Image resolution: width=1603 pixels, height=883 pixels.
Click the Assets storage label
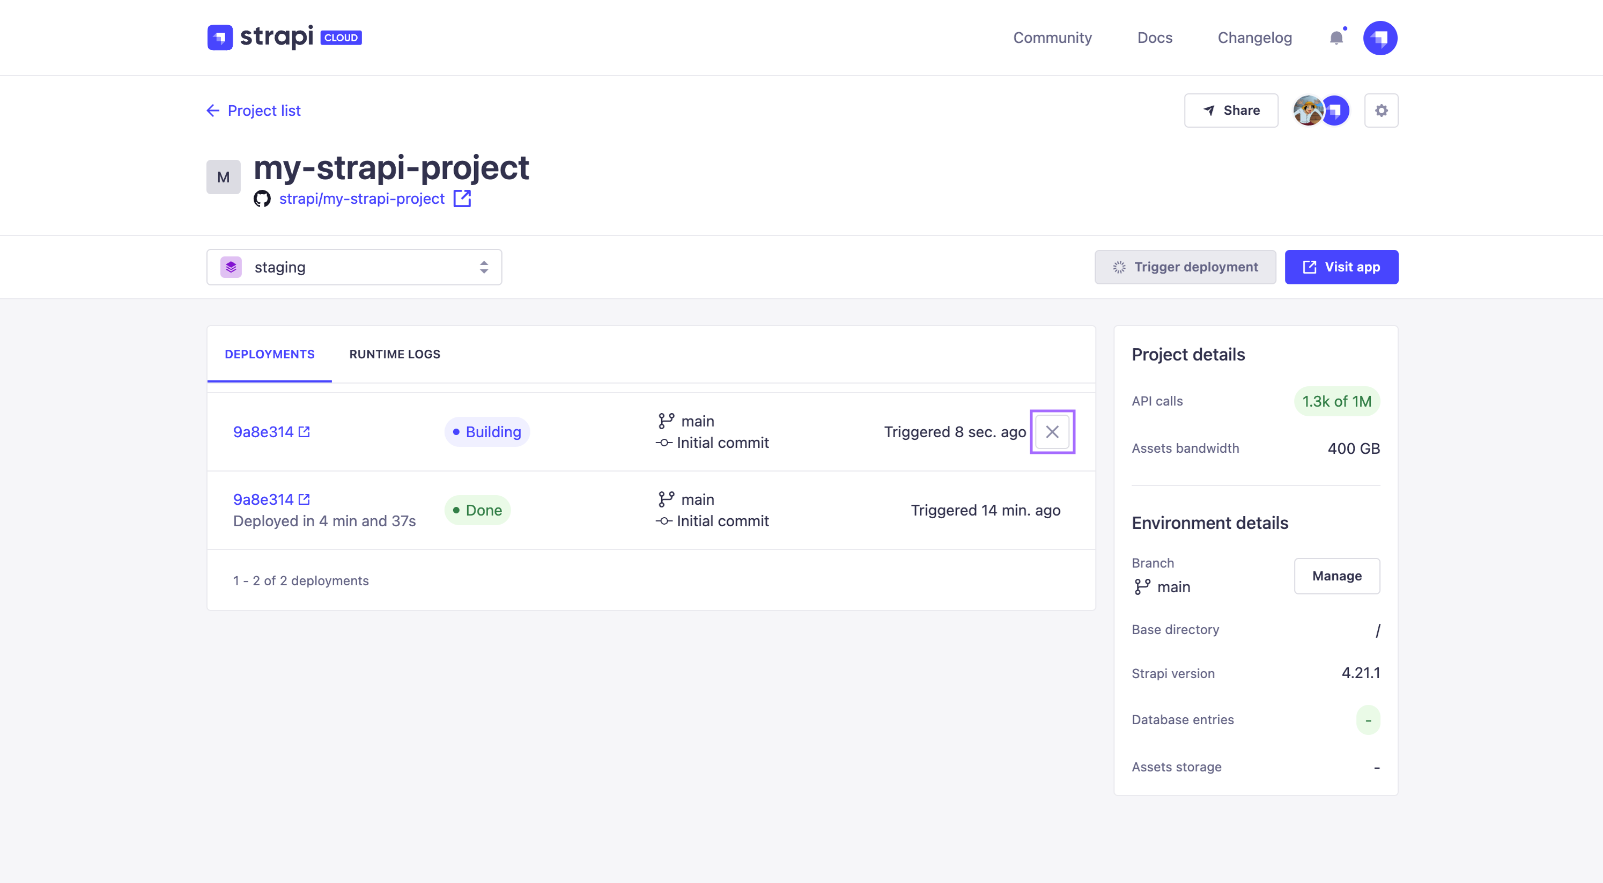click(x=1176, y=767)
